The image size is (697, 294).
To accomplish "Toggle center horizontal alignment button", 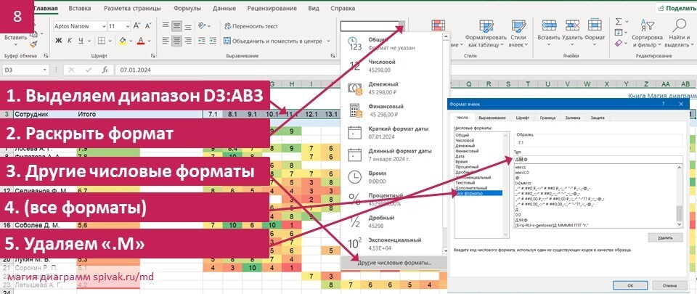I will [x=176, y=41].
